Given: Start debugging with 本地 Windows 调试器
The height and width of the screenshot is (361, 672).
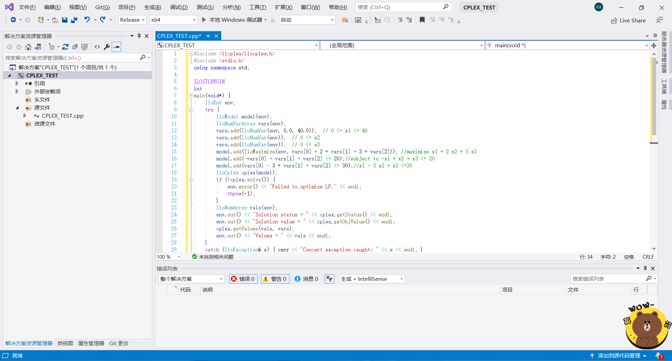Looking at the screenshot, I should pyautogui.click(x=233, y=20).
